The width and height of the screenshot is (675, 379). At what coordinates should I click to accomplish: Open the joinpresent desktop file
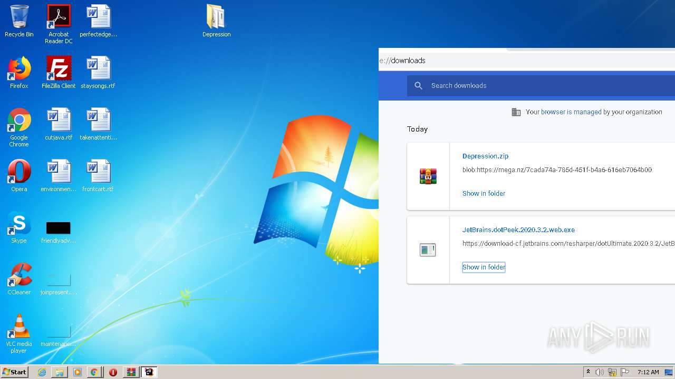59,283
